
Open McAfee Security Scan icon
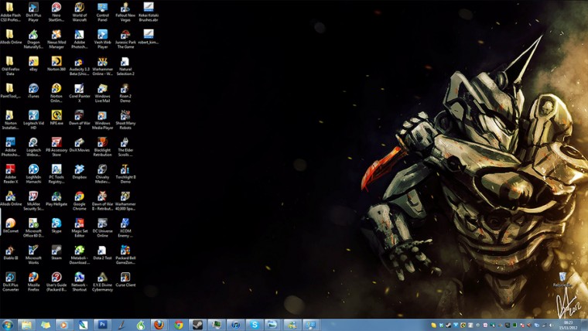point(33,201)
